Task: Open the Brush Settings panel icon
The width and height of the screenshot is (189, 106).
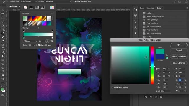Action: point(136,21)
